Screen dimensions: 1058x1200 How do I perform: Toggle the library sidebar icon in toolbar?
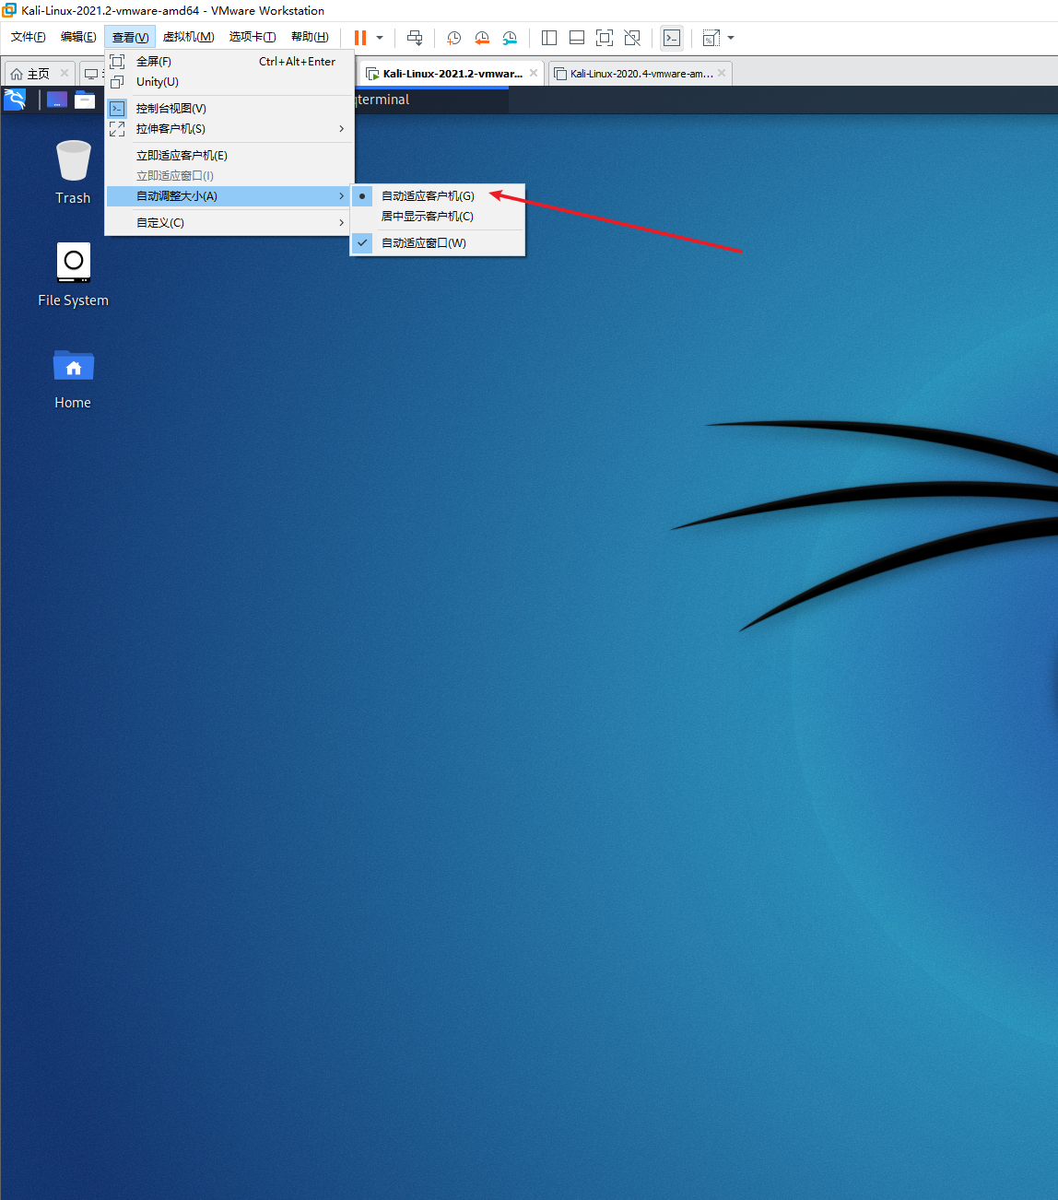pyautogui.click(x=549, y=38)
